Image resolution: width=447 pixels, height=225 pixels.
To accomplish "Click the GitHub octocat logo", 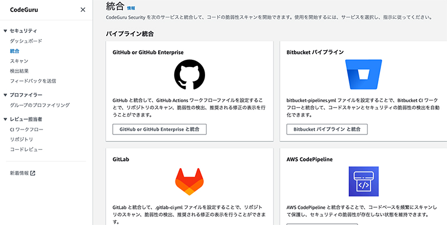I will [x=189, y=75].
